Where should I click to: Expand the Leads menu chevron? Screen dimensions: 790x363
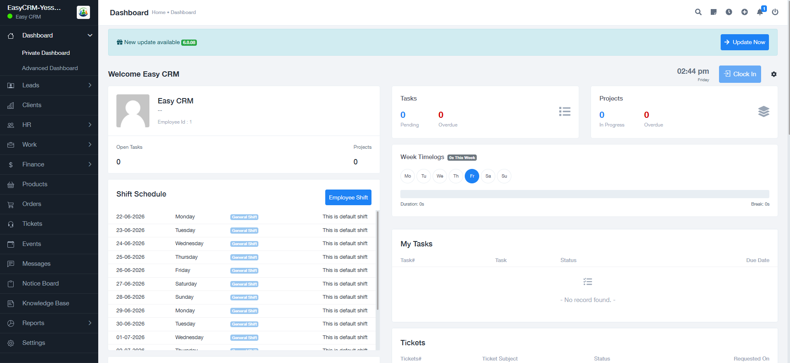pyautogui.click(x=90, y=85)
